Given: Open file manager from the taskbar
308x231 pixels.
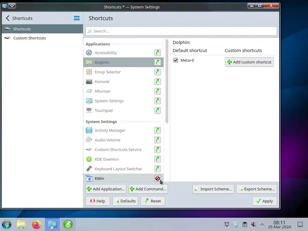Looking at the screenshot, I should click(21, 224).
